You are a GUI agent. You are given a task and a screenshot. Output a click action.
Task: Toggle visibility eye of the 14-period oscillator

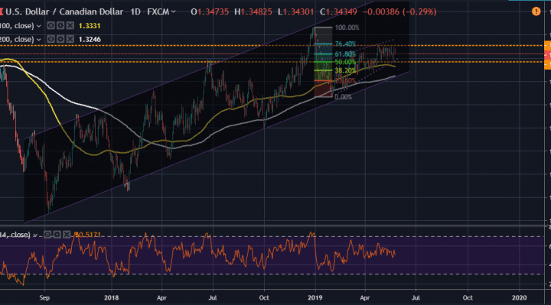[x=47, y=235]
